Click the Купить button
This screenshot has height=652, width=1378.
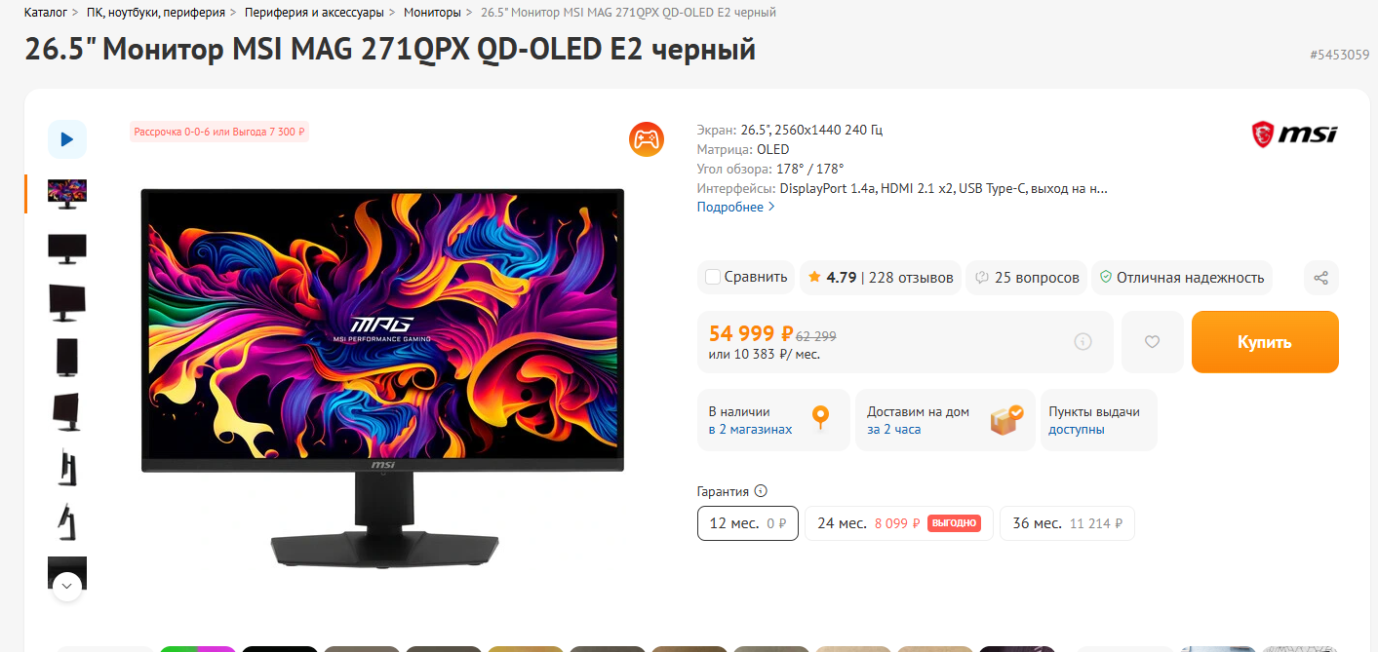[1265, 342]
